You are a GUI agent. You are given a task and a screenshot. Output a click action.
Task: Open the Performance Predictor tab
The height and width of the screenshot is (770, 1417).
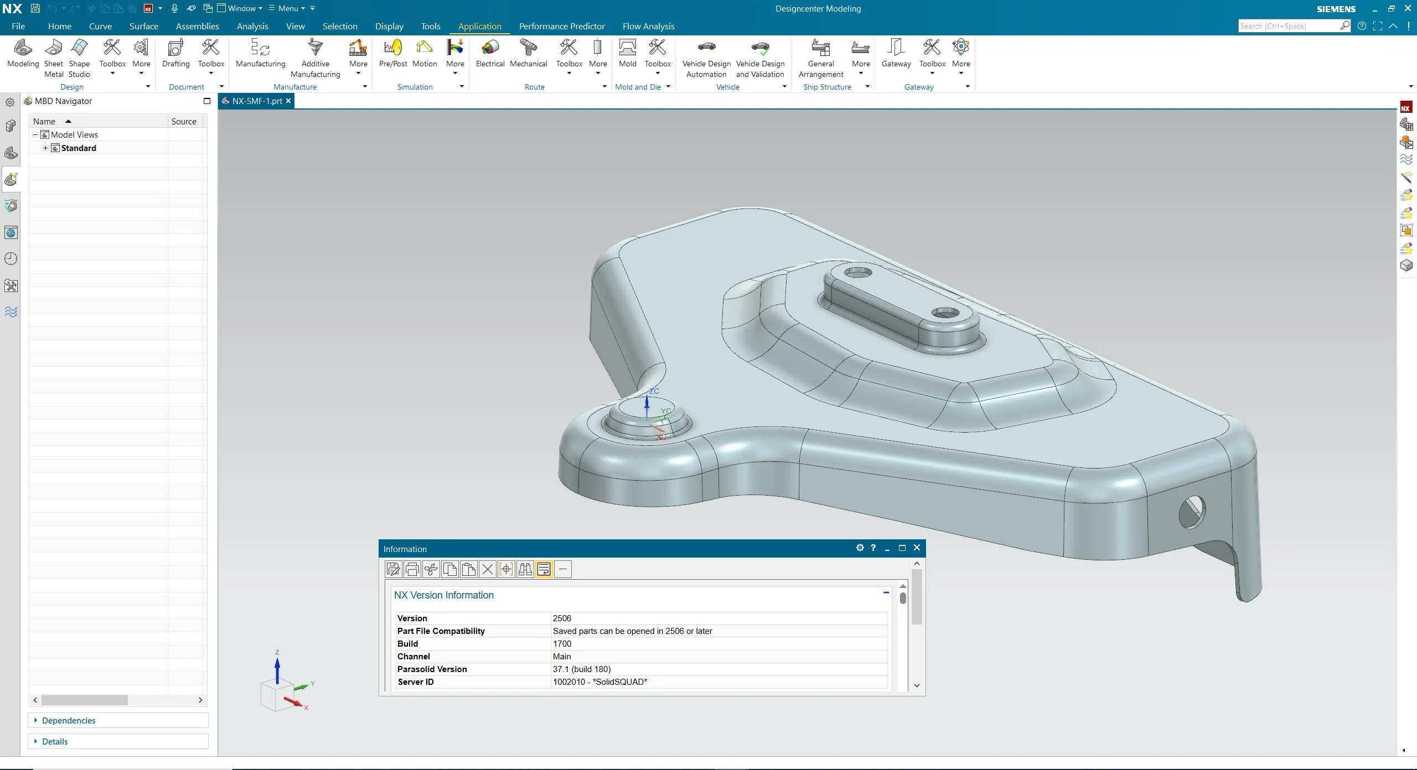[562, 26]
